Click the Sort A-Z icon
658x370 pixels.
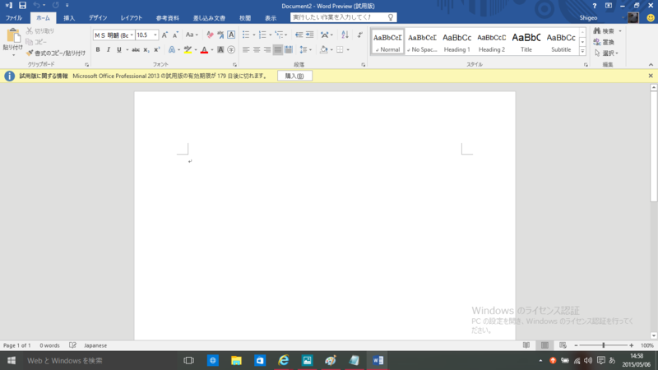tap(345, 35)
